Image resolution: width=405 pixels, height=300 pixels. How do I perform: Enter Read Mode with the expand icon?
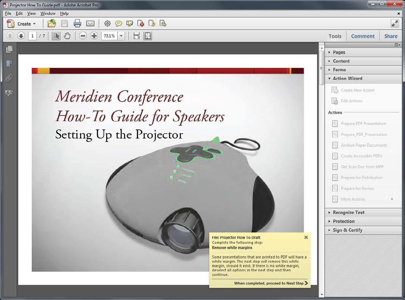pyautogui.click(x=395, y=23)
